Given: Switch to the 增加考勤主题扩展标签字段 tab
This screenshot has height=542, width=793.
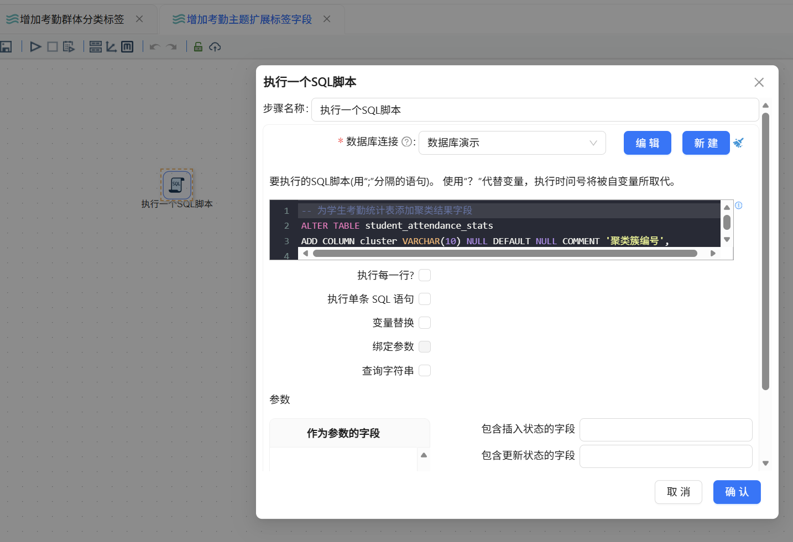Looking at the screenshot, I should tap(249, 19).
